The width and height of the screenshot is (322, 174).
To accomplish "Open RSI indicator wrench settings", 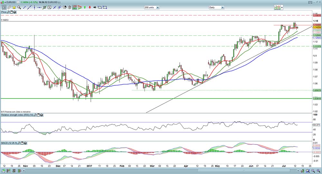I will tap(35, 115).
